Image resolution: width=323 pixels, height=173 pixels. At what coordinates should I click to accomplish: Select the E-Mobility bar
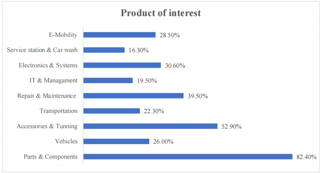coord(120,35)
